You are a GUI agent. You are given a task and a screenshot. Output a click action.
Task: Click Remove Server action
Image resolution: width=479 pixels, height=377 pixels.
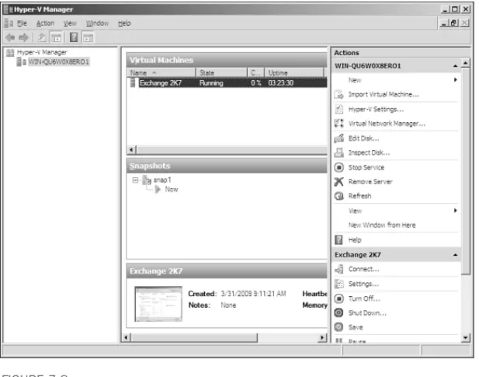tap(370, 182)
